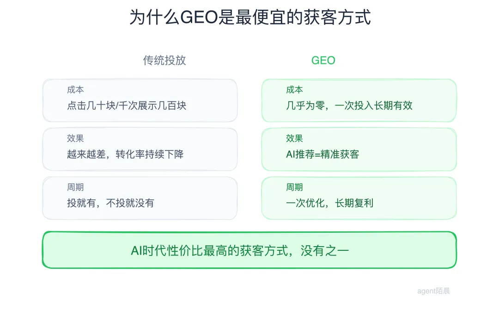Click the 传统投放 效果 card
499x317 pixels.
coord(140,149)
